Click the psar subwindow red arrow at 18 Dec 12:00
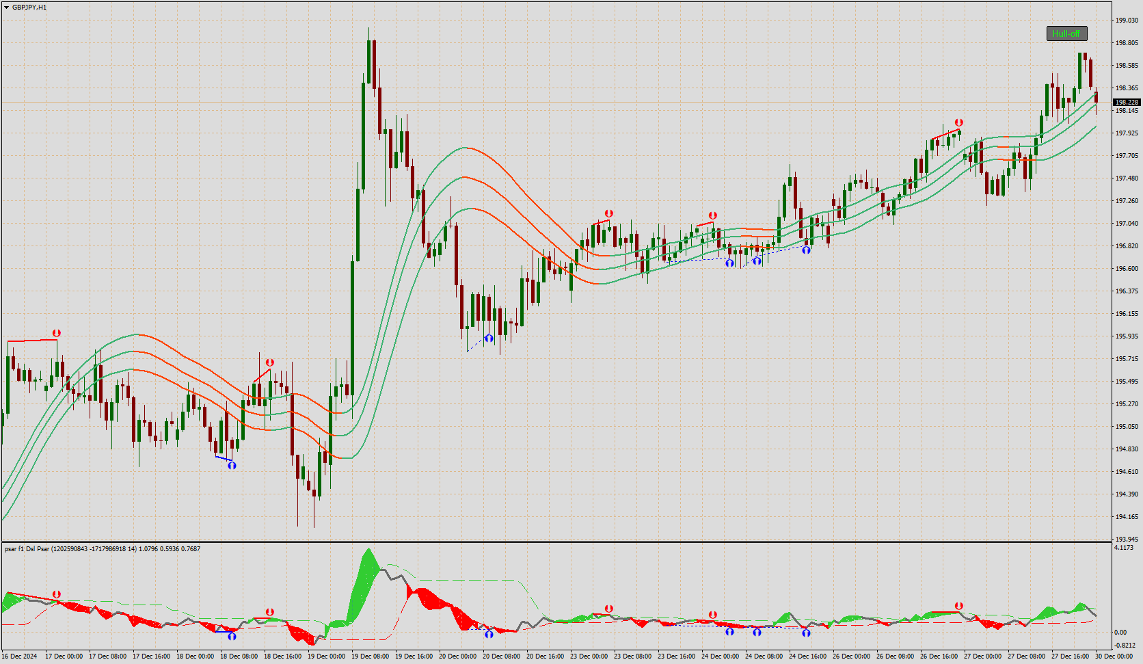The image size is (1143, 664). point(270,612)
